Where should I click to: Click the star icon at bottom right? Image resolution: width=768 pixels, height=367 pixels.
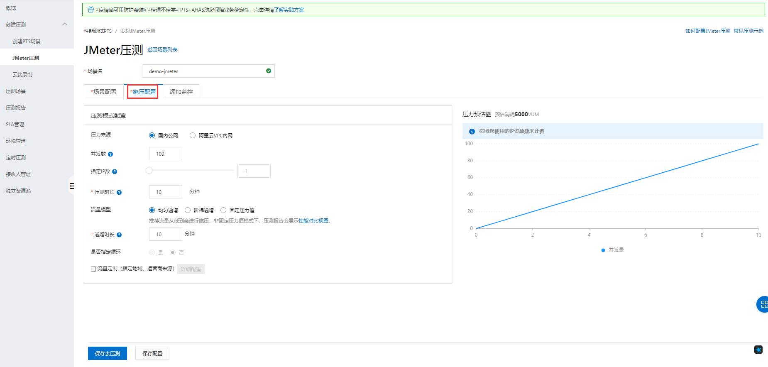click(x=758, y=350)
